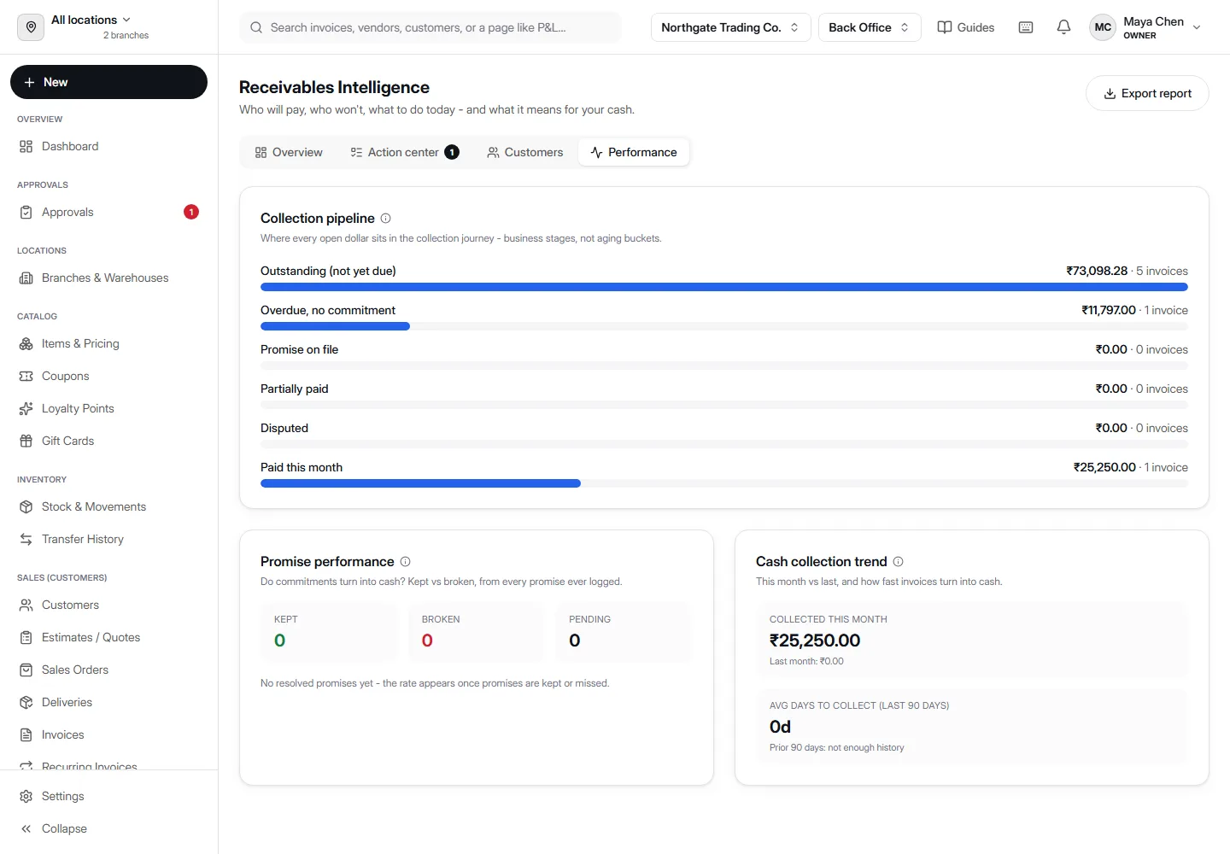Click the Stock & Movements box icon
Screen dimensions: 1230x854
pyautogui.click(x=26, y=507)
